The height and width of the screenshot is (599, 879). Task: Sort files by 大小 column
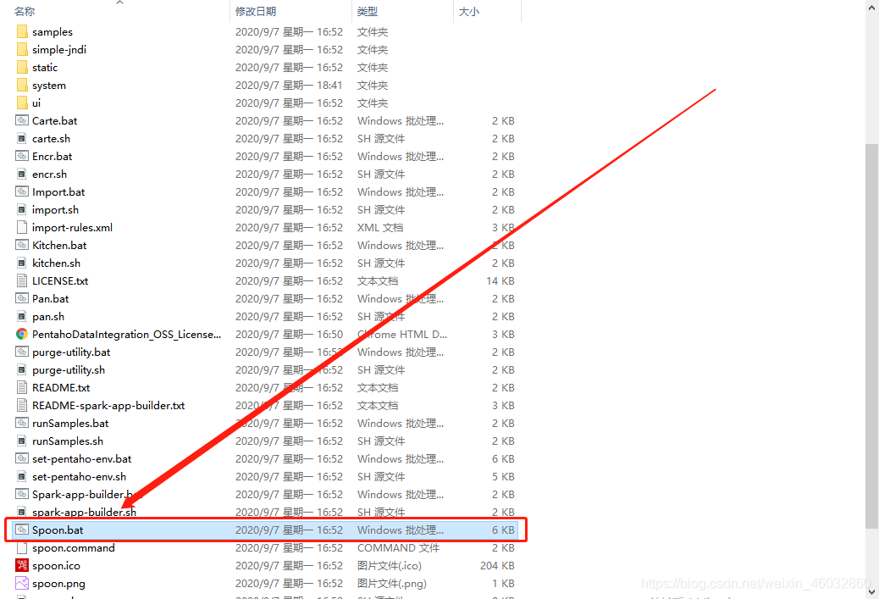(468, 11)
